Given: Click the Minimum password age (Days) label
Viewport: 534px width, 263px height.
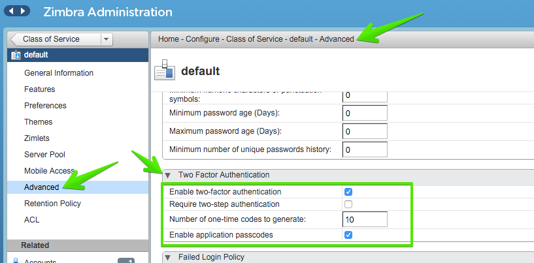Looking at the screenshot, I should 224,113.
